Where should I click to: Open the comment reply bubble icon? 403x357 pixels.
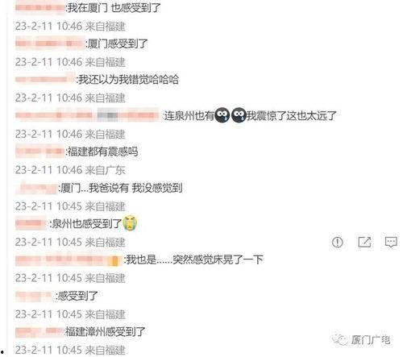(391, 242)
